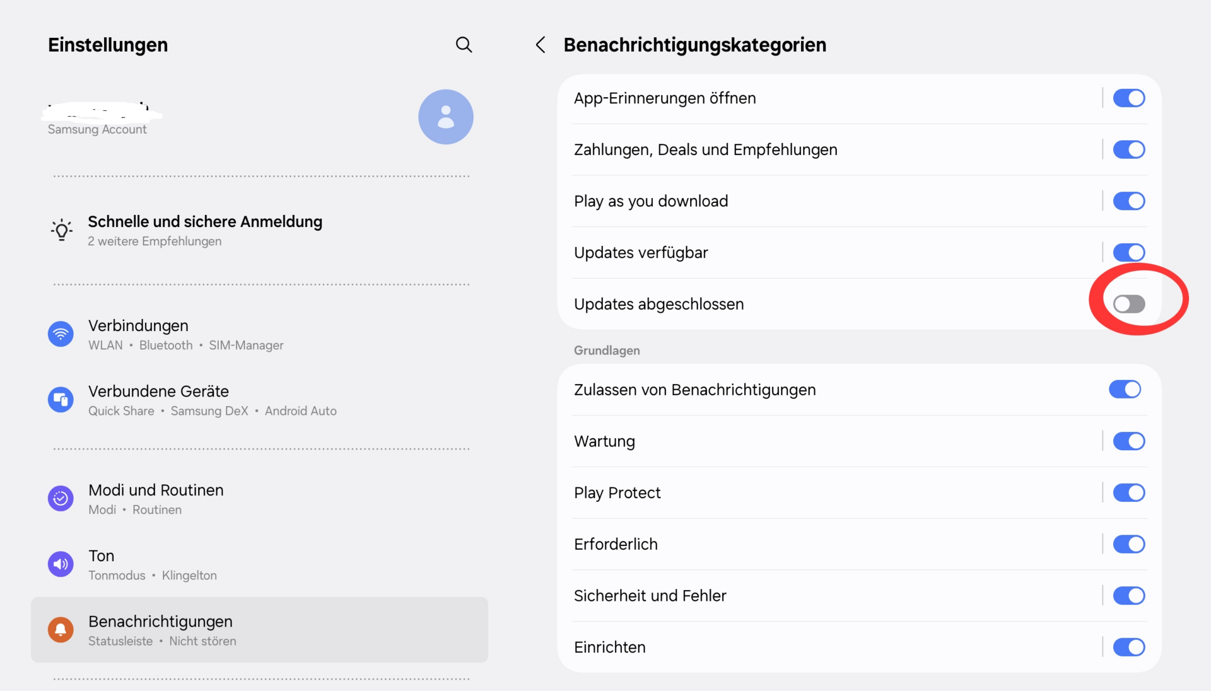Switch off App-Erinnerungen öffnen
The image size is (1211, 691).
click(x=1128, y=98)
